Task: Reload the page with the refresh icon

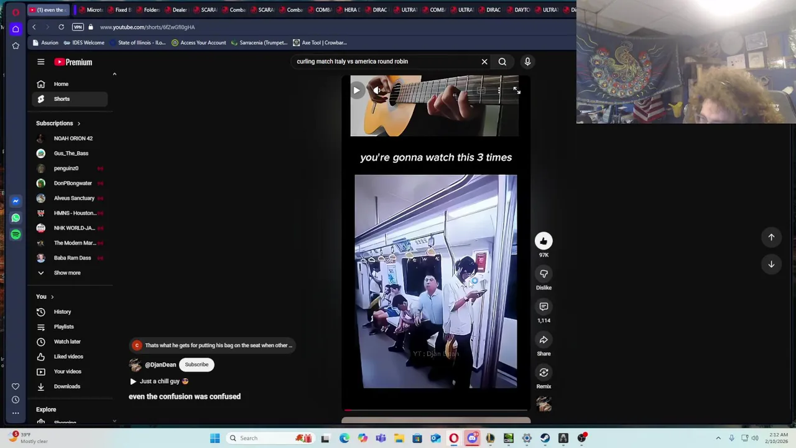Action: pyautogui.click(x=61, y=27)
